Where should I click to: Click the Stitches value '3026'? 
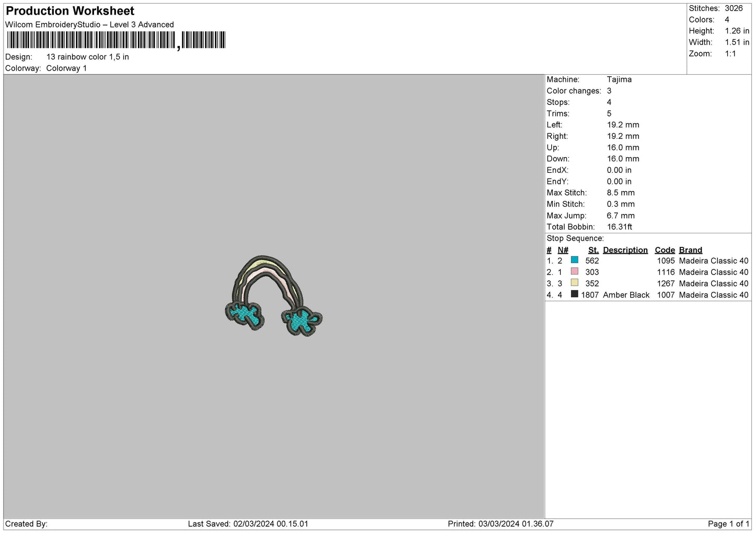734,8
